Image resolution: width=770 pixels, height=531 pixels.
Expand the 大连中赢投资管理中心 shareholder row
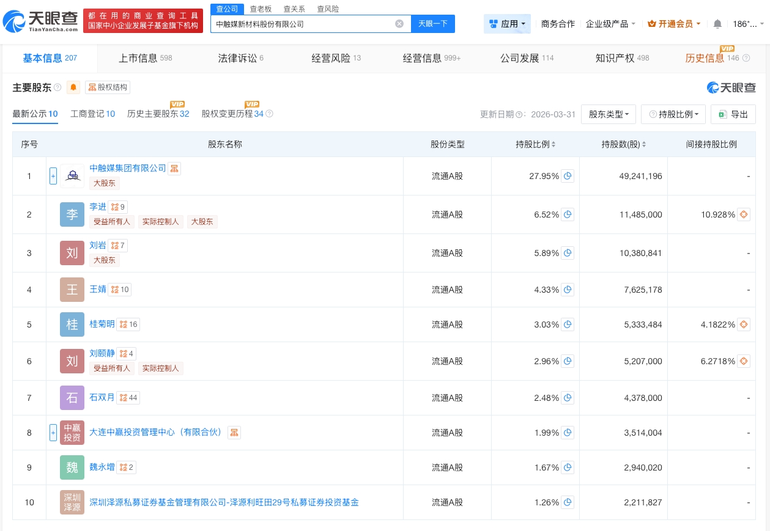point(53,433)
